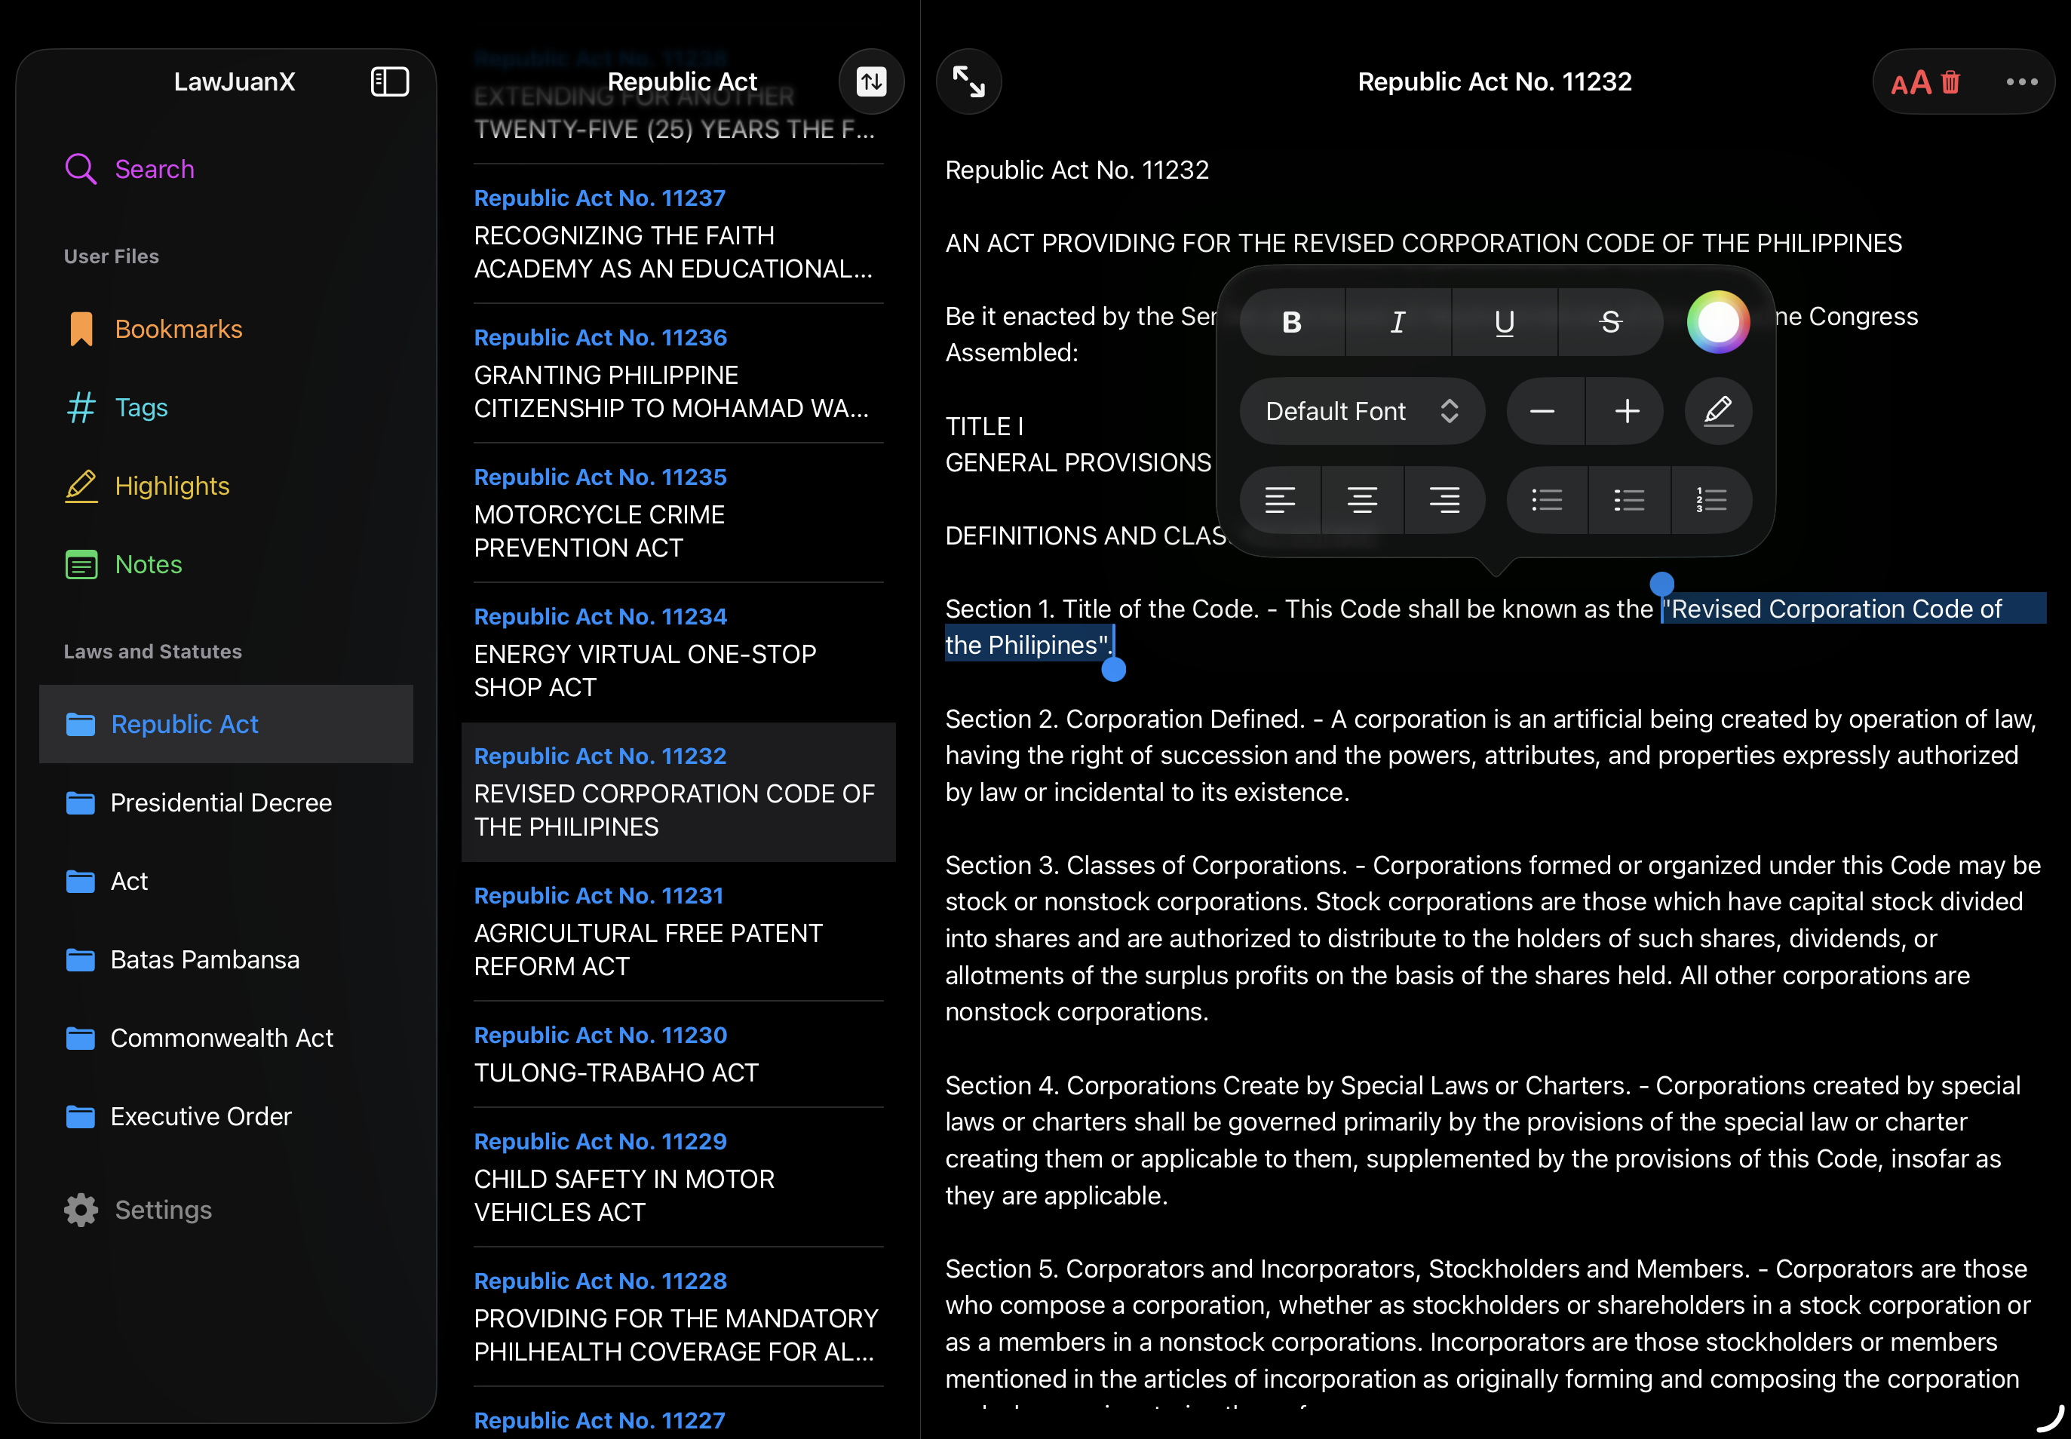
Task: Open the text color wheel picker
Action: pyautogui.click(x=1719, y=322)
